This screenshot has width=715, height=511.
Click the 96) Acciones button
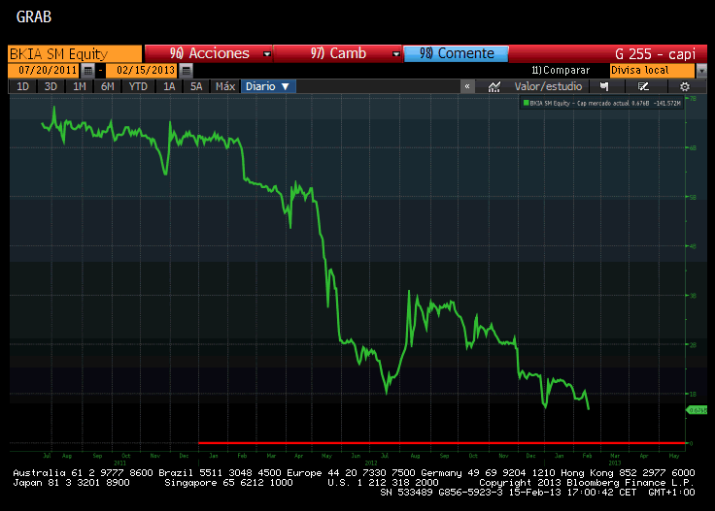click(x=209, y=53)
